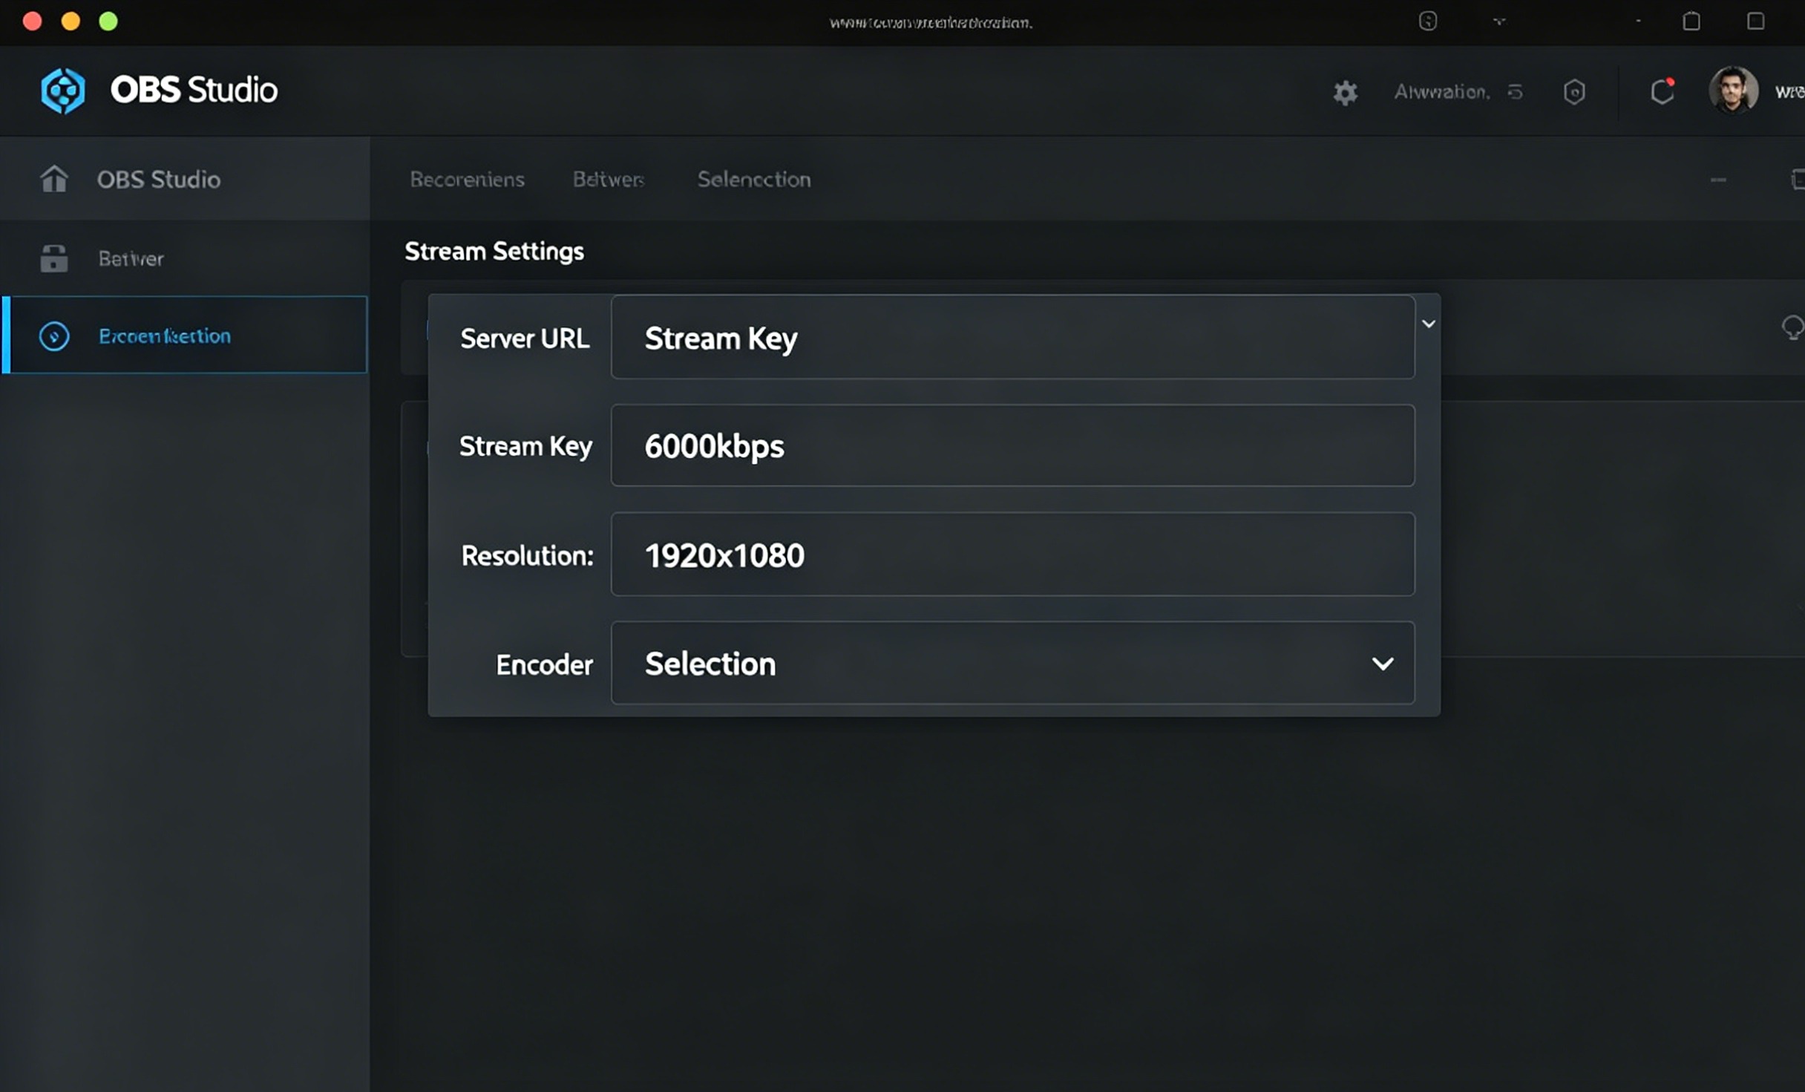The image size is (1805, 1092).
Task: Click the Stream Settings heading
Action: click(x=494, y=252)
